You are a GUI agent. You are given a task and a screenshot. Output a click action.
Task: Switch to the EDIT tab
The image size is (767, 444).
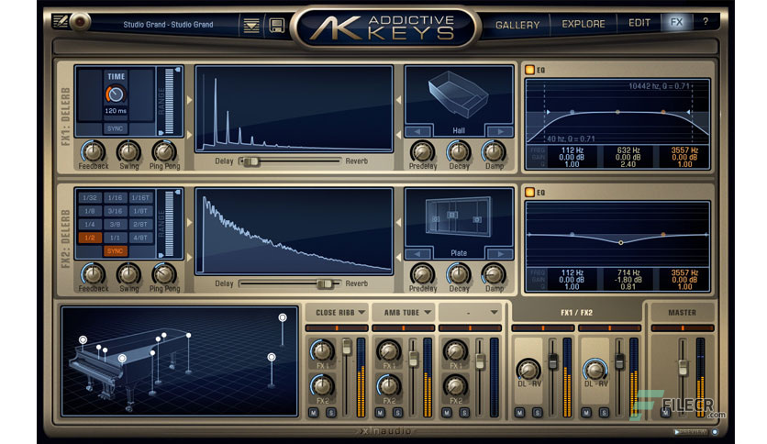[x=639, y=23]
